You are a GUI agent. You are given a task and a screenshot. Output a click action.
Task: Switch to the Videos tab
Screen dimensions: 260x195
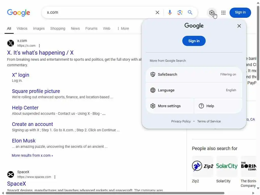pyautogui.click(x=22, y=28)
